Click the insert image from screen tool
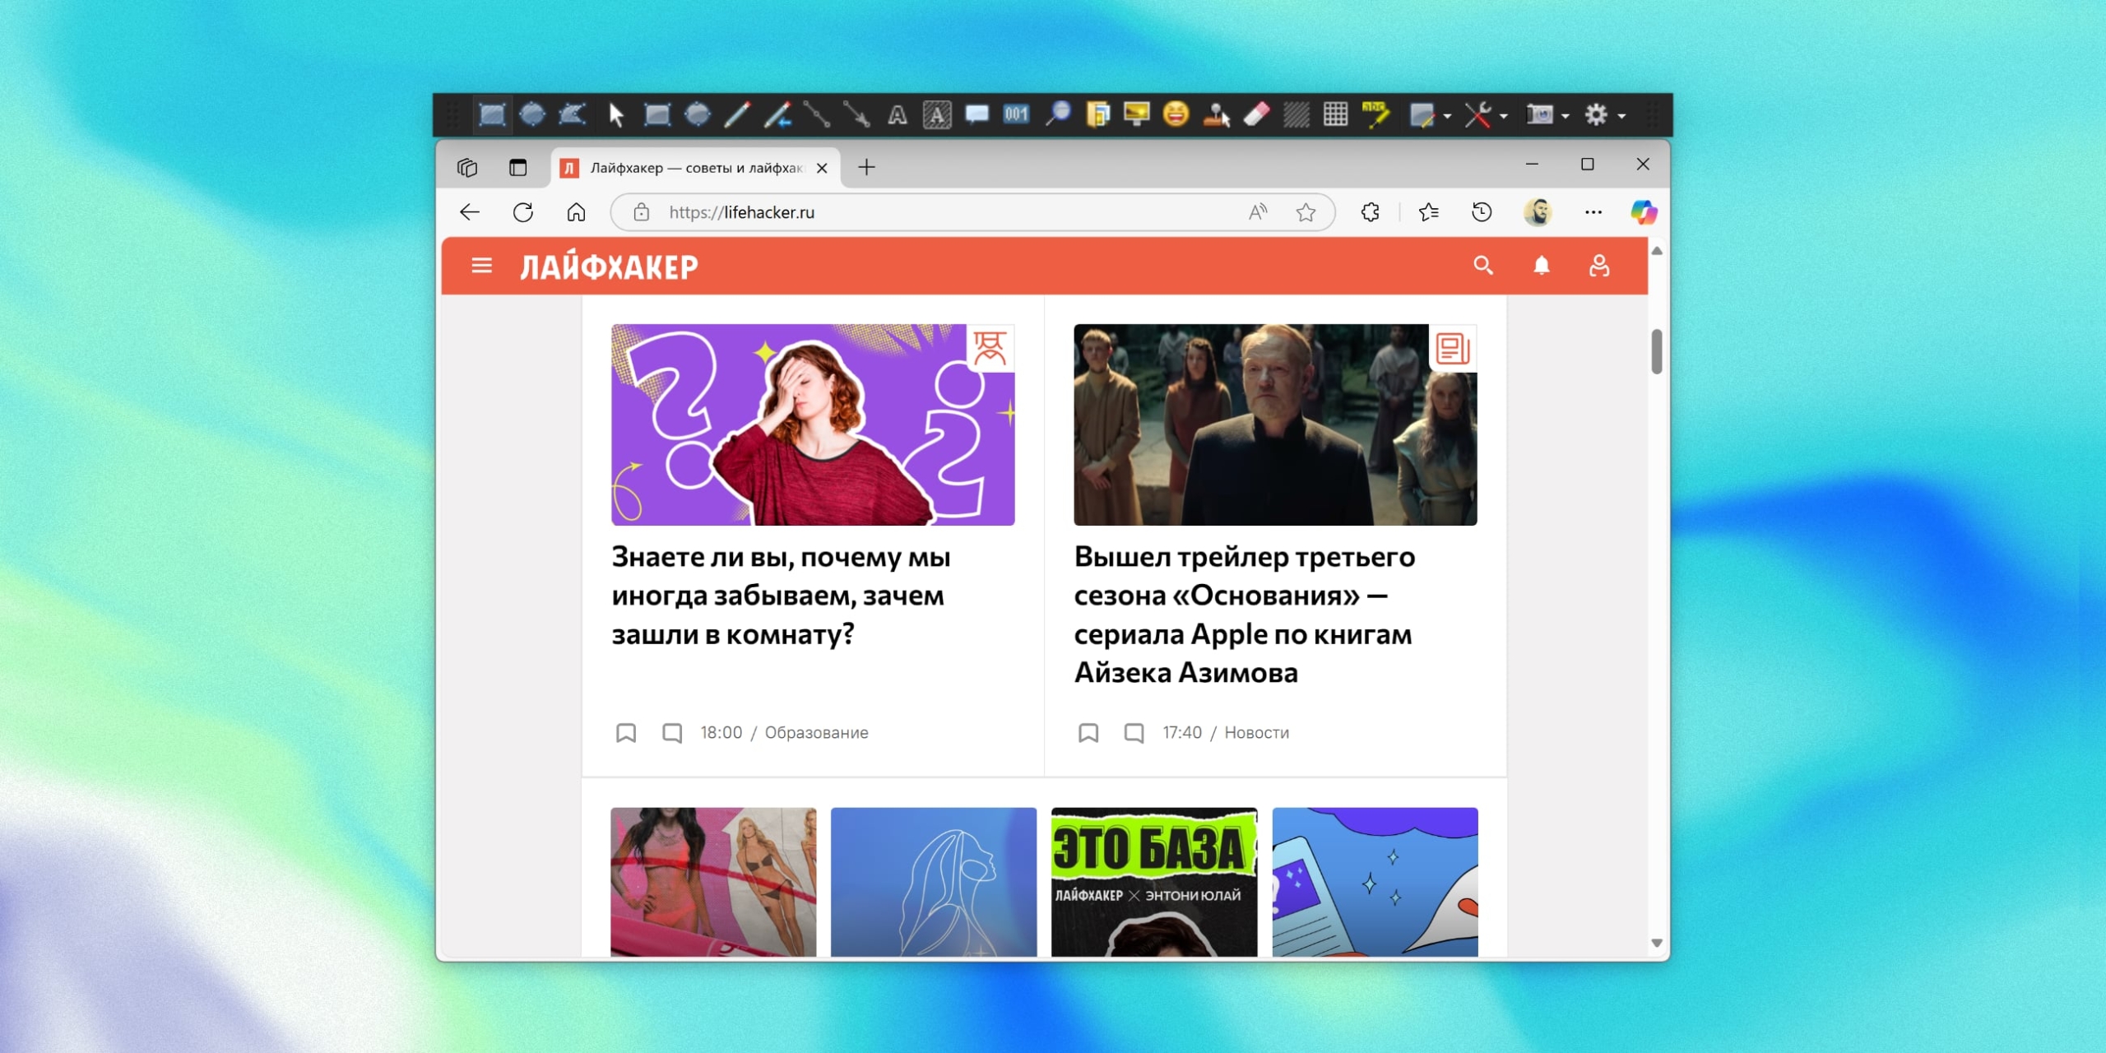This screenshot has height=1053, width=2106. 1137,114
